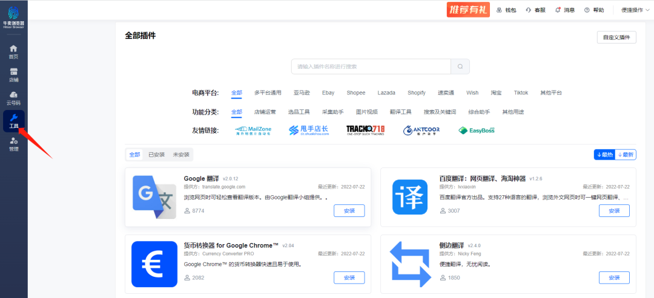Install the Google 翻译 plugin
654x298 pixels.
pyautogui.click(x=349, y=210)
